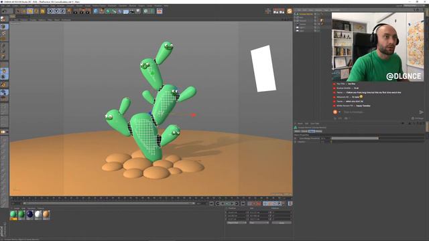Open the Object Manager Tags menu

(x=326, y=10)
